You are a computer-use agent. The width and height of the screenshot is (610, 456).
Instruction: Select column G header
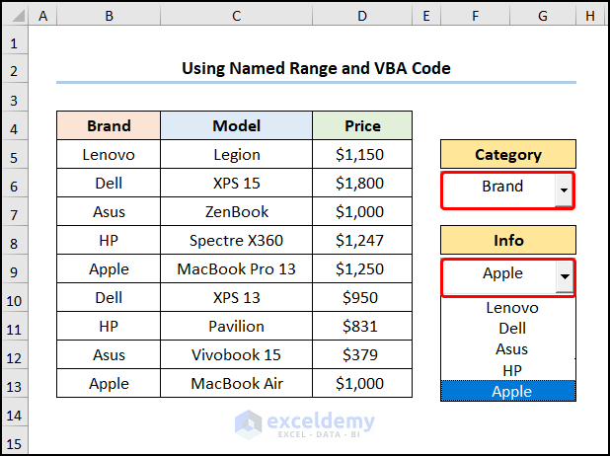click(x=543, y=16)
